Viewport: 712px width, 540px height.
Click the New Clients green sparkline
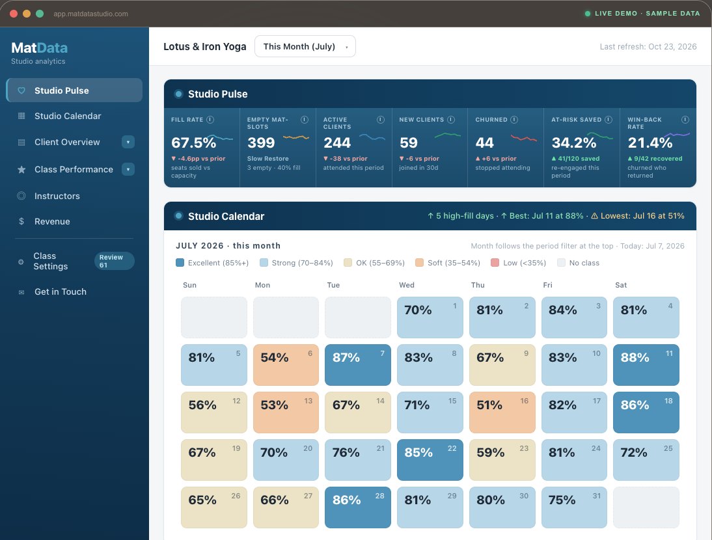tap(448, 135)
